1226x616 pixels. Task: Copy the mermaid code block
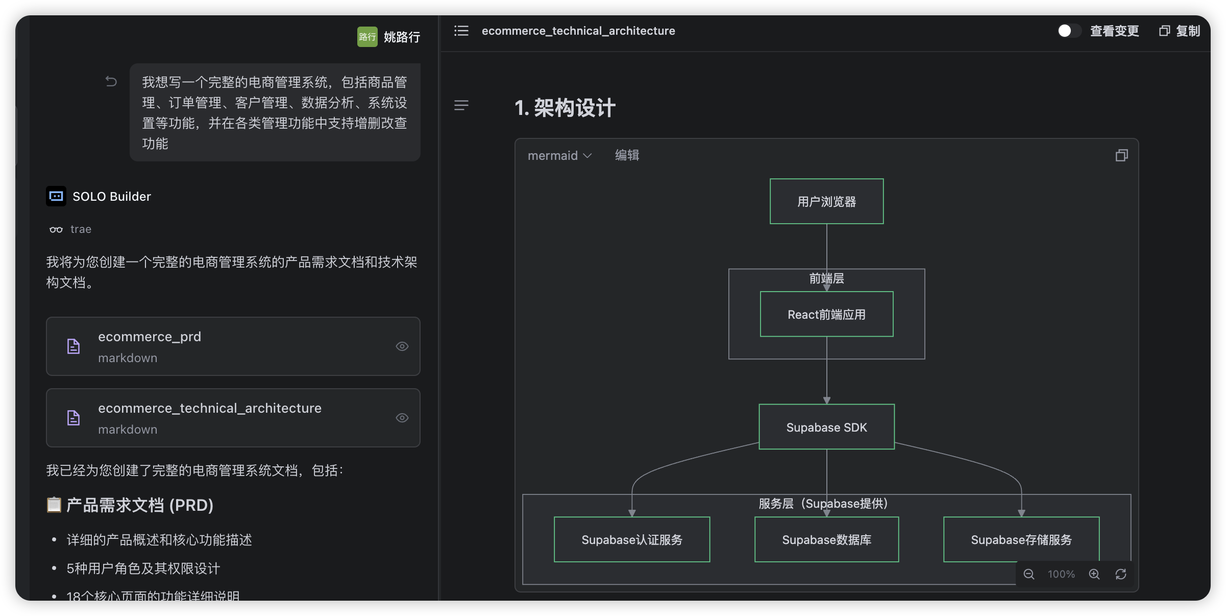[x=1121, y=155]
